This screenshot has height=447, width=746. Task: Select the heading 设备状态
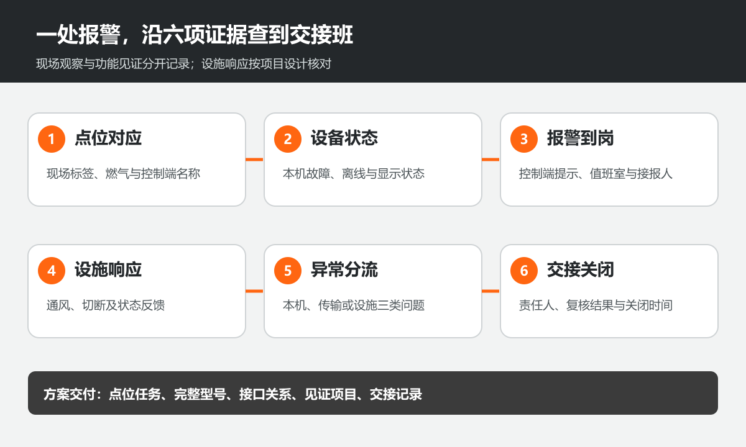click(344, 138)
